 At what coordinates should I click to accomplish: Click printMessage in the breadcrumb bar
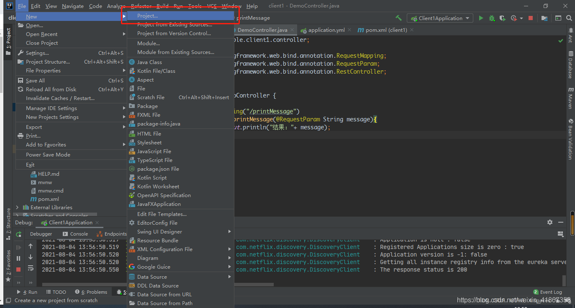(x=253, y=18)
